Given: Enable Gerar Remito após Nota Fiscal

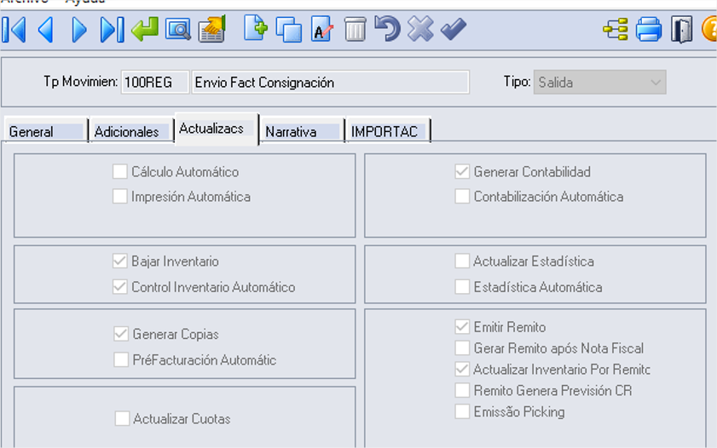Looking at the screenshot, I should pos(462,348).
